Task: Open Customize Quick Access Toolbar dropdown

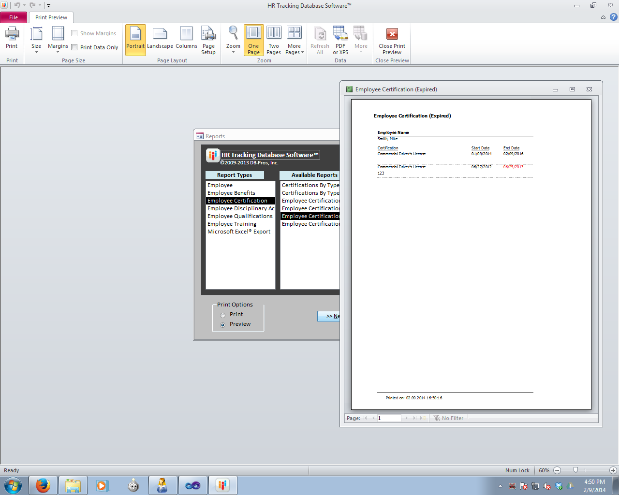Action: coord(48,6)
